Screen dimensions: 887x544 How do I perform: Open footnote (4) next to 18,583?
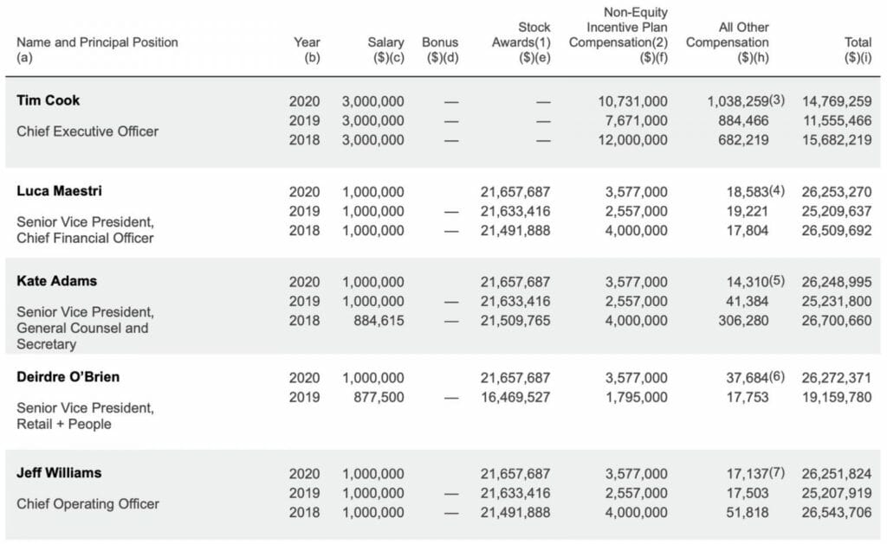(777, 191)
